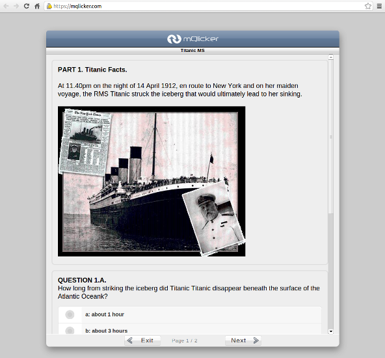Click the vertical scrollbar thumb of the survey
Viewport: 385px width, 358px height.
(x=331, y=137)
